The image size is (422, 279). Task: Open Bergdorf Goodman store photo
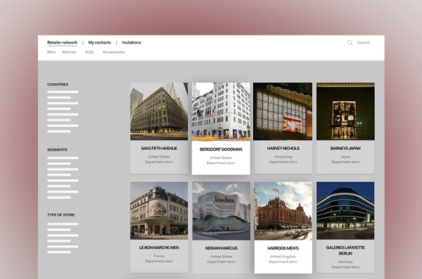[221, 111]
